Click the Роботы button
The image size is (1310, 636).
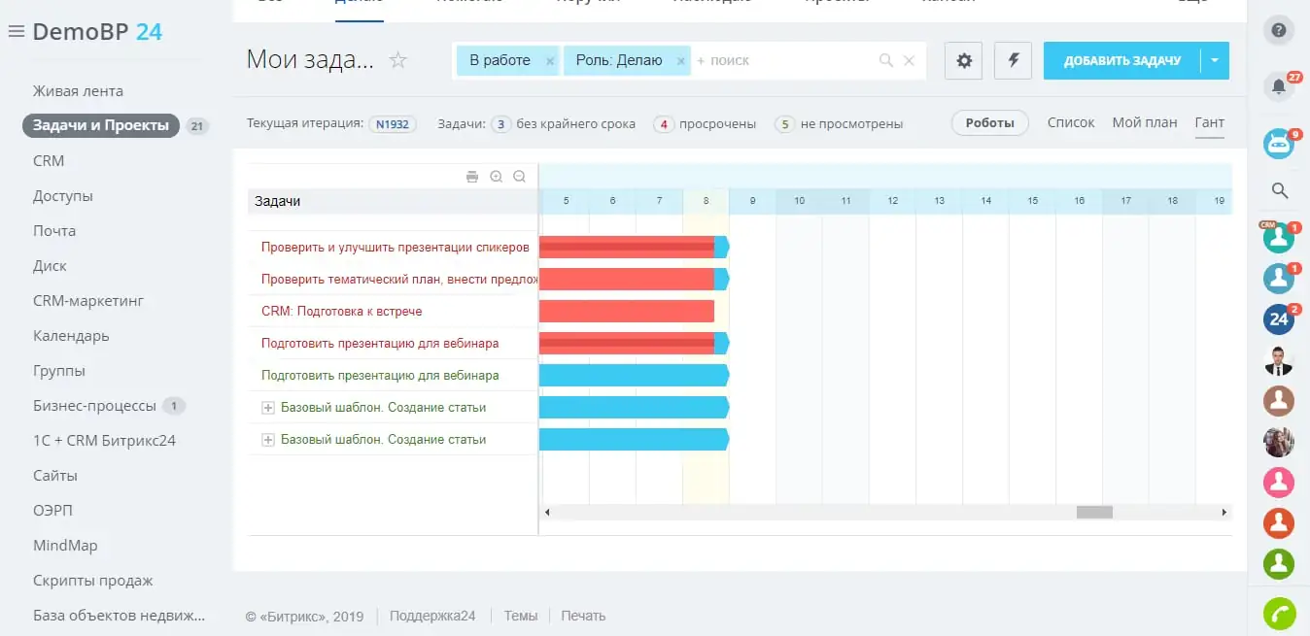click(989, 123)
